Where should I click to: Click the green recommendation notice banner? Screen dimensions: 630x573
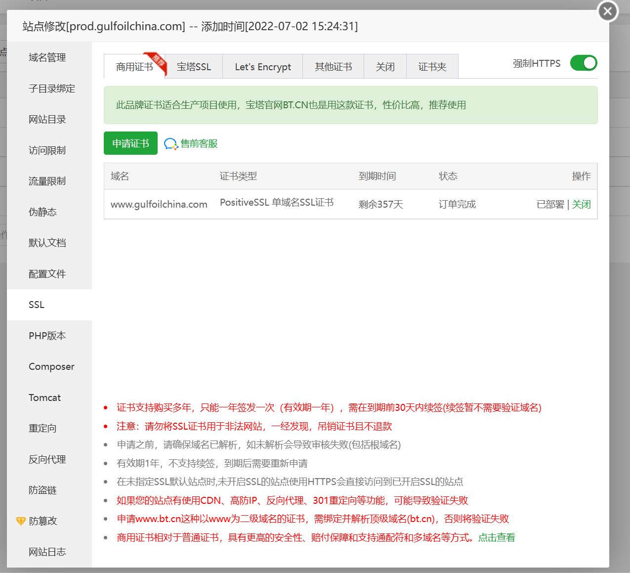(x=351, y=105)
